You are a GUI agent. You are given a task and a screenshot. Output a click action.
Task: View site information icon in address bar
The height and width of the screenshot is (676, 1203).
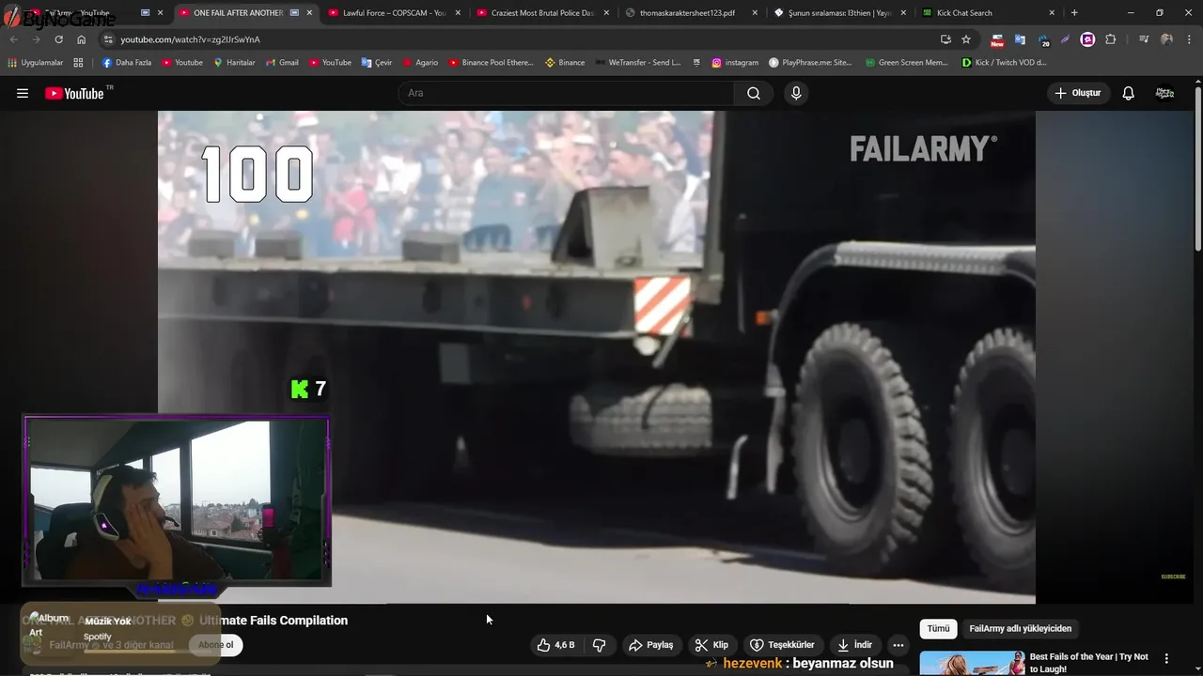pos(108,39)
